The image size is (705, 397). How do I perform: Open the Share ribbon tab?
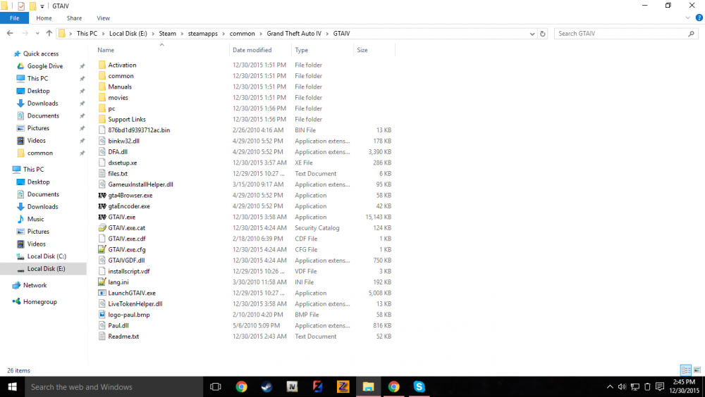click(74, 18)
